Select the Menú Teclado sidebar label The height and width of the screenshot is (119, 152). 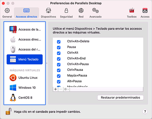[x=28, y=59]
